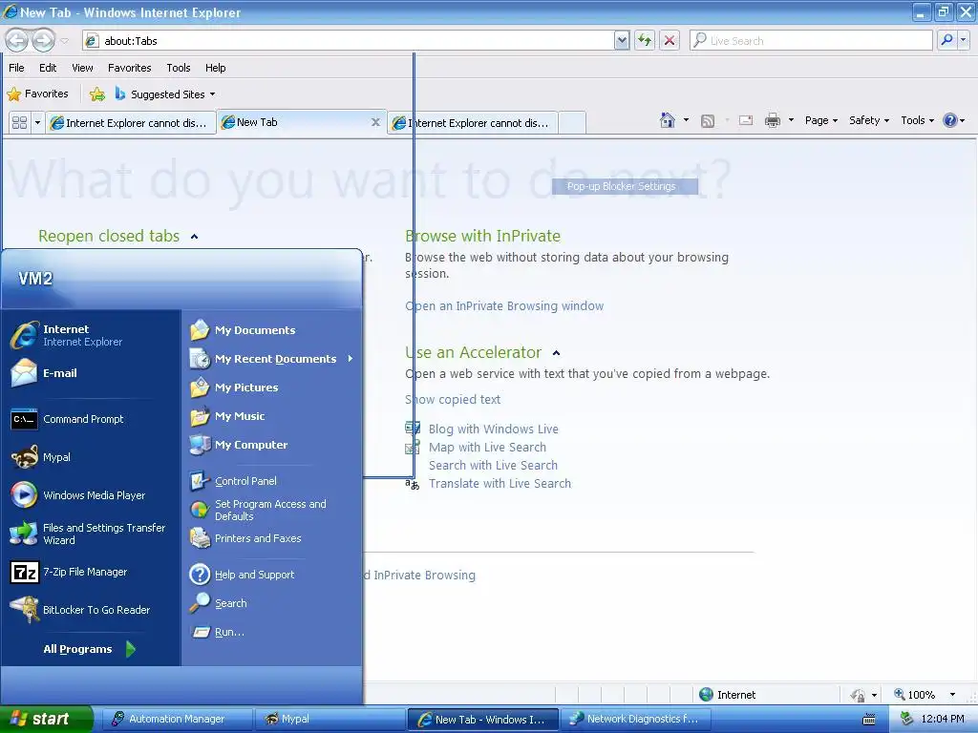
Task: Launch 7-Zip File Manager
Action: [93, 572]
